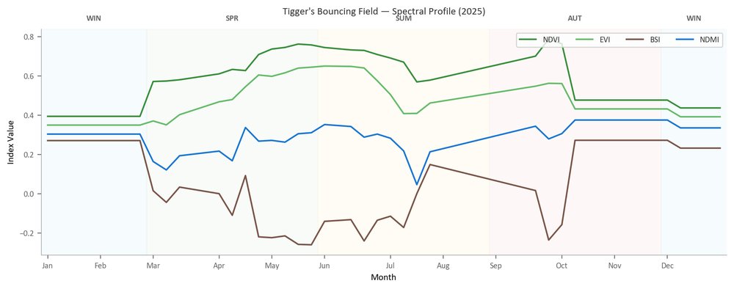Click the Jun tick on x-axis
Screen dimensions: 734x289
(x=324, y=266)
